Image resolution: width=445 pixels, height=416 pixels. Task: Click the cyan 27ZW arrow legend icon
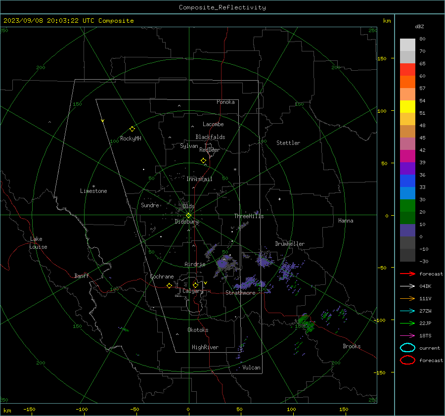pyautogui.click(x=407, y=311)
